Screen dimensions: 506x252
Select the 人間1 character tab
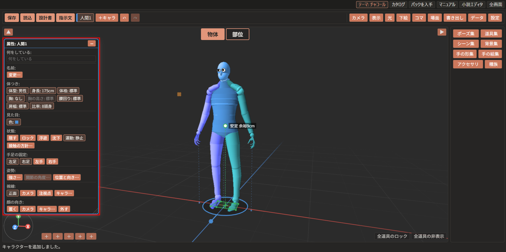(x=85, y=18)
